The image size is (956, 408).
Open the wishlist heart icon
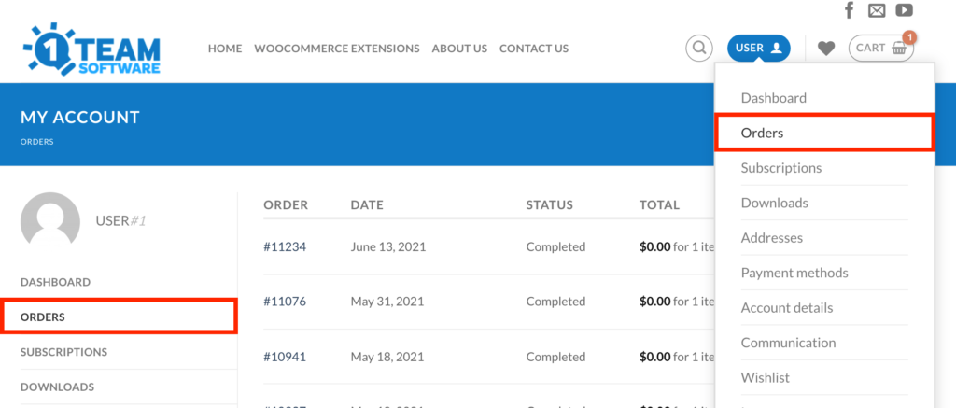(x=826, y=49)
